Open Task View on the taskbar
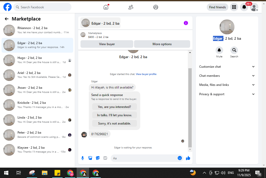 (19, 173)
